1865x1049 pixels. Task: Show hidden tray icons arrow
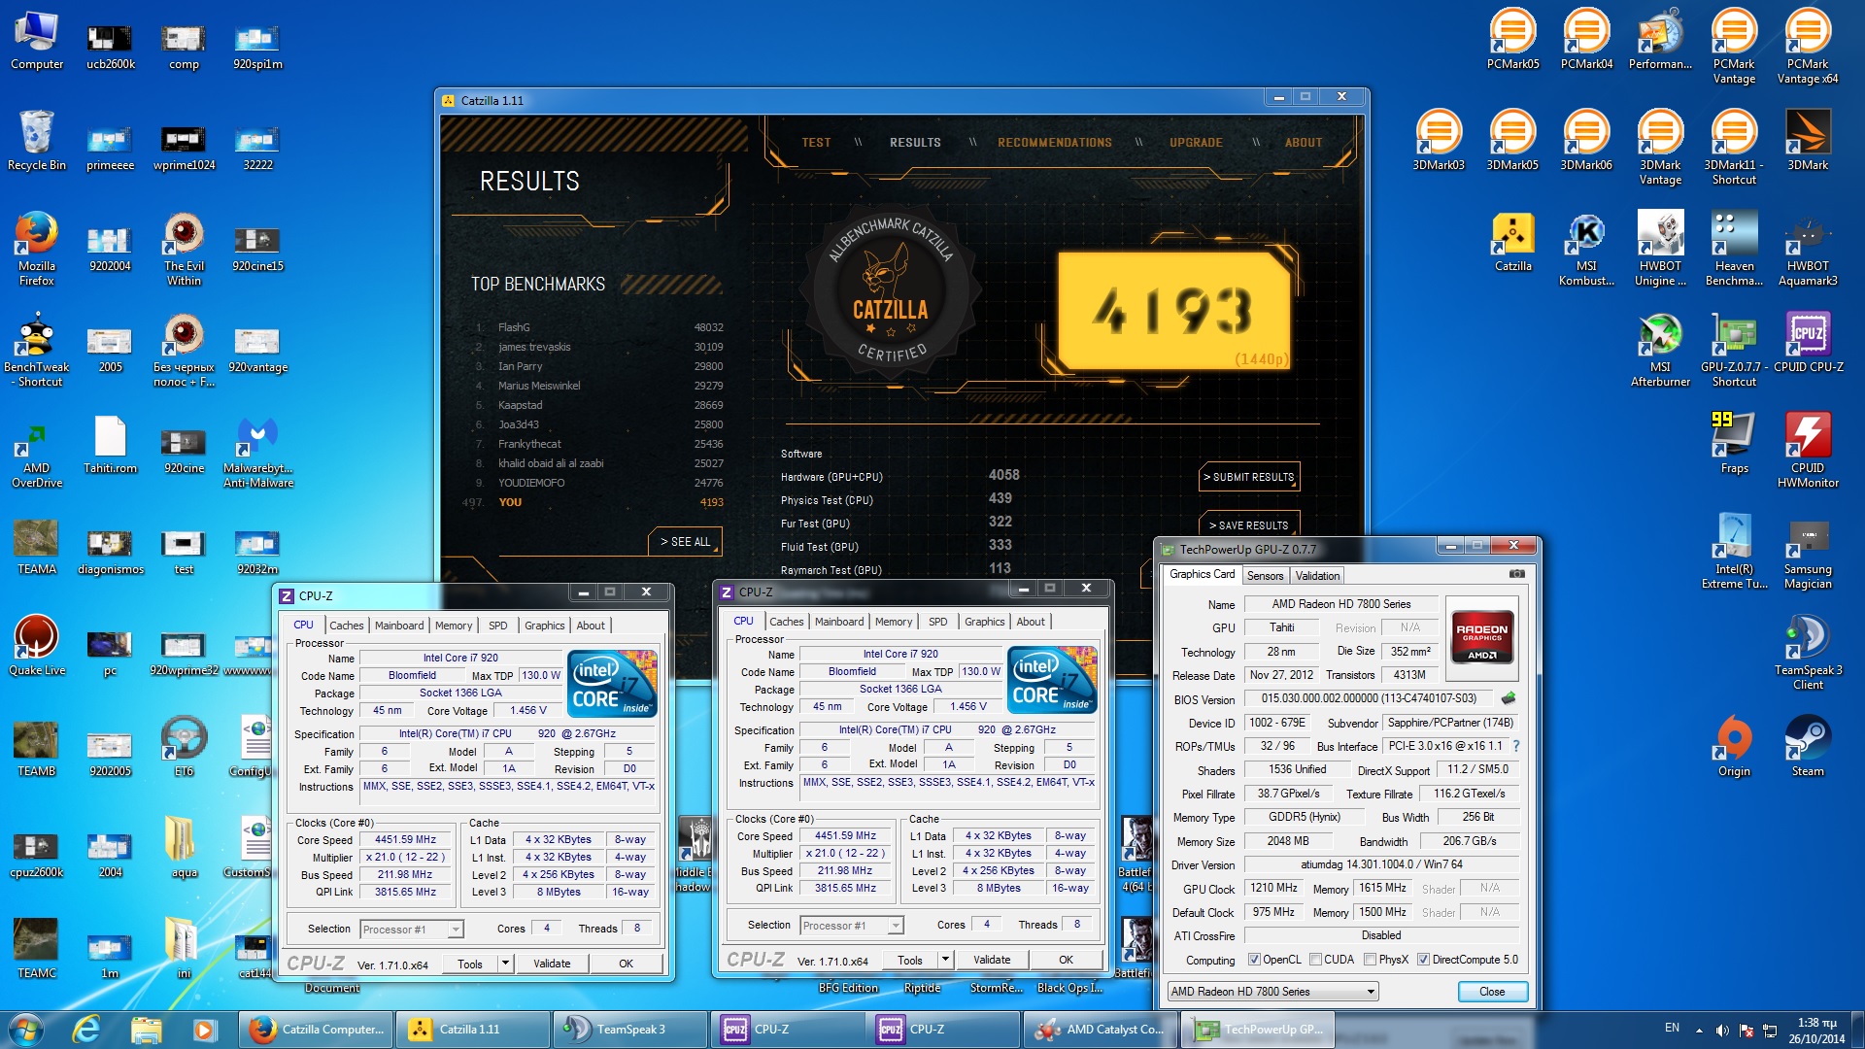1699,1030
